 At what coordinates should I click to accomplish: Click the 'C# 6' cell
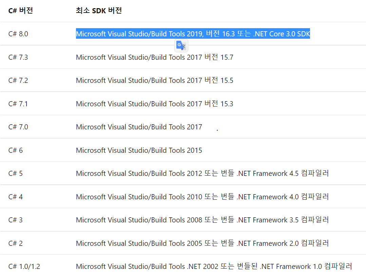[x=15, y=150]
